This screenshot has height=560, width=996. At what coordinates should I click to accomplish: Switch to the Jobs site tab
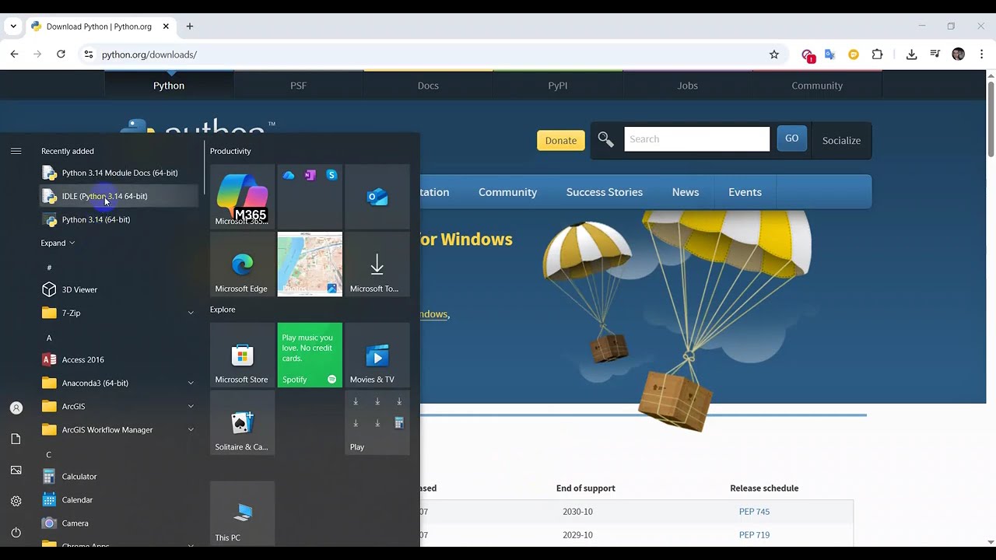[x=687, y=86]
